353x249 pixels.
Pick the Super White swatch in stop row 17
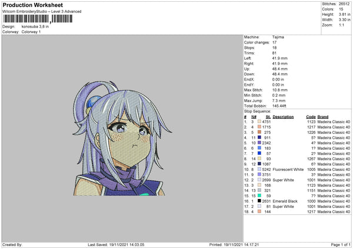pos(259,206)
